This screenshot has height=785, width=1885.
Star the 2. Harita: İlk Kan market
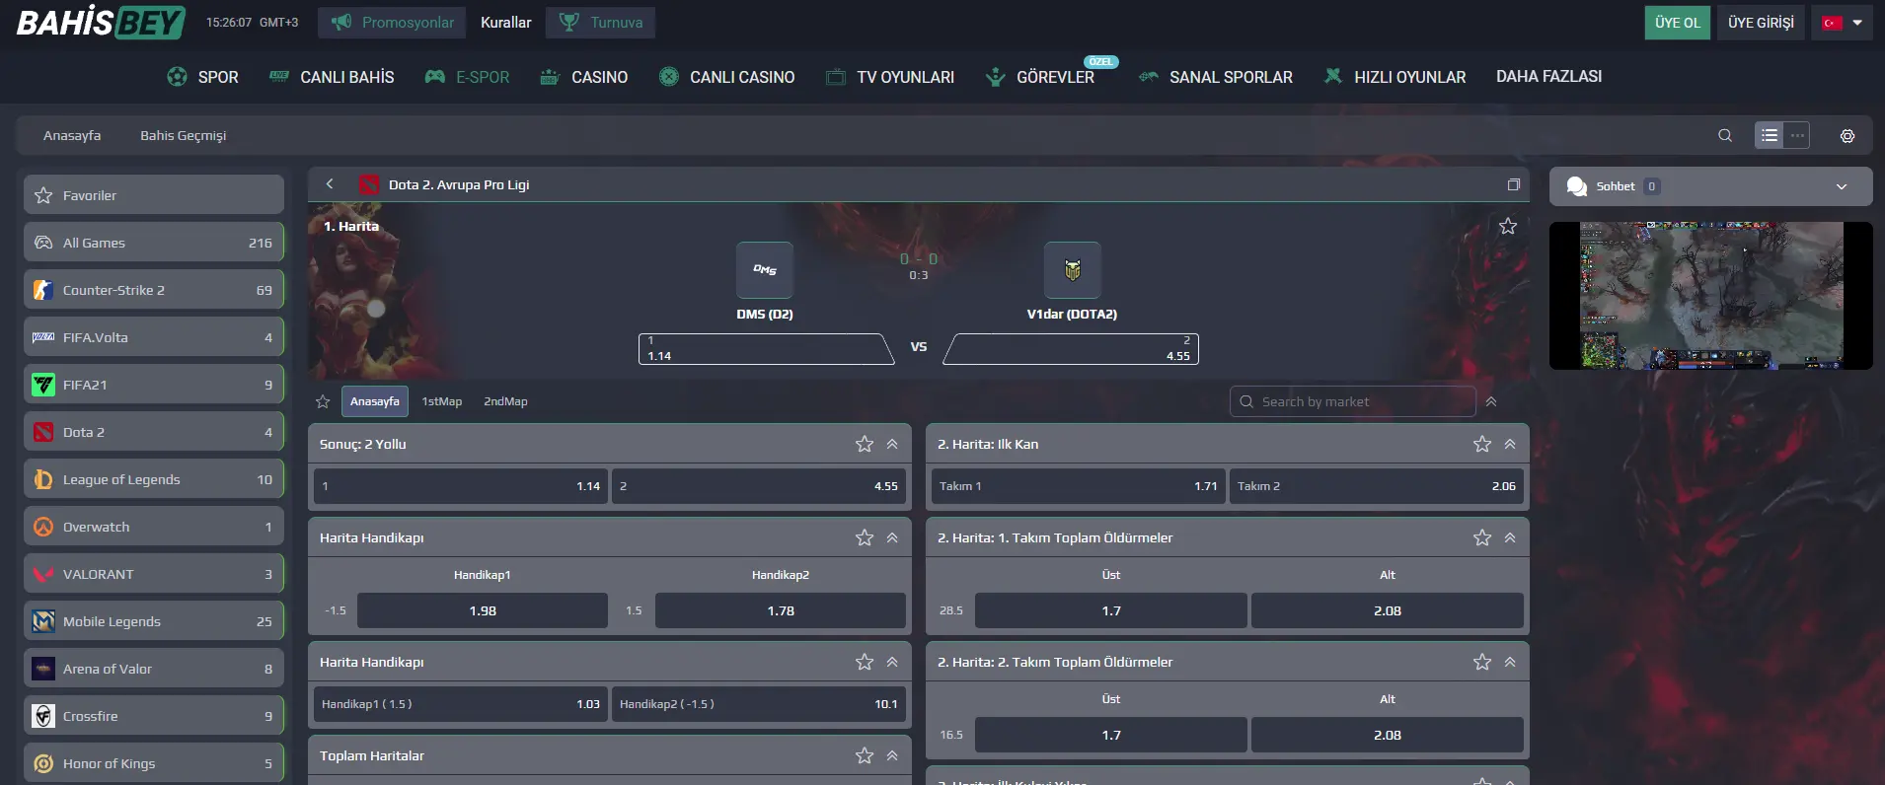[1482, 444]
